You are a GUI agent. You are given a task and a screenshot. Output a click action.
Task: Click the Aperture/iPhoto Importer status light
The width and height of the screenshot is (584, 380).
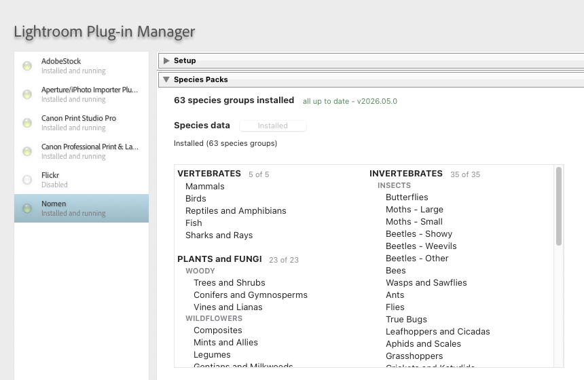[27, 94]
